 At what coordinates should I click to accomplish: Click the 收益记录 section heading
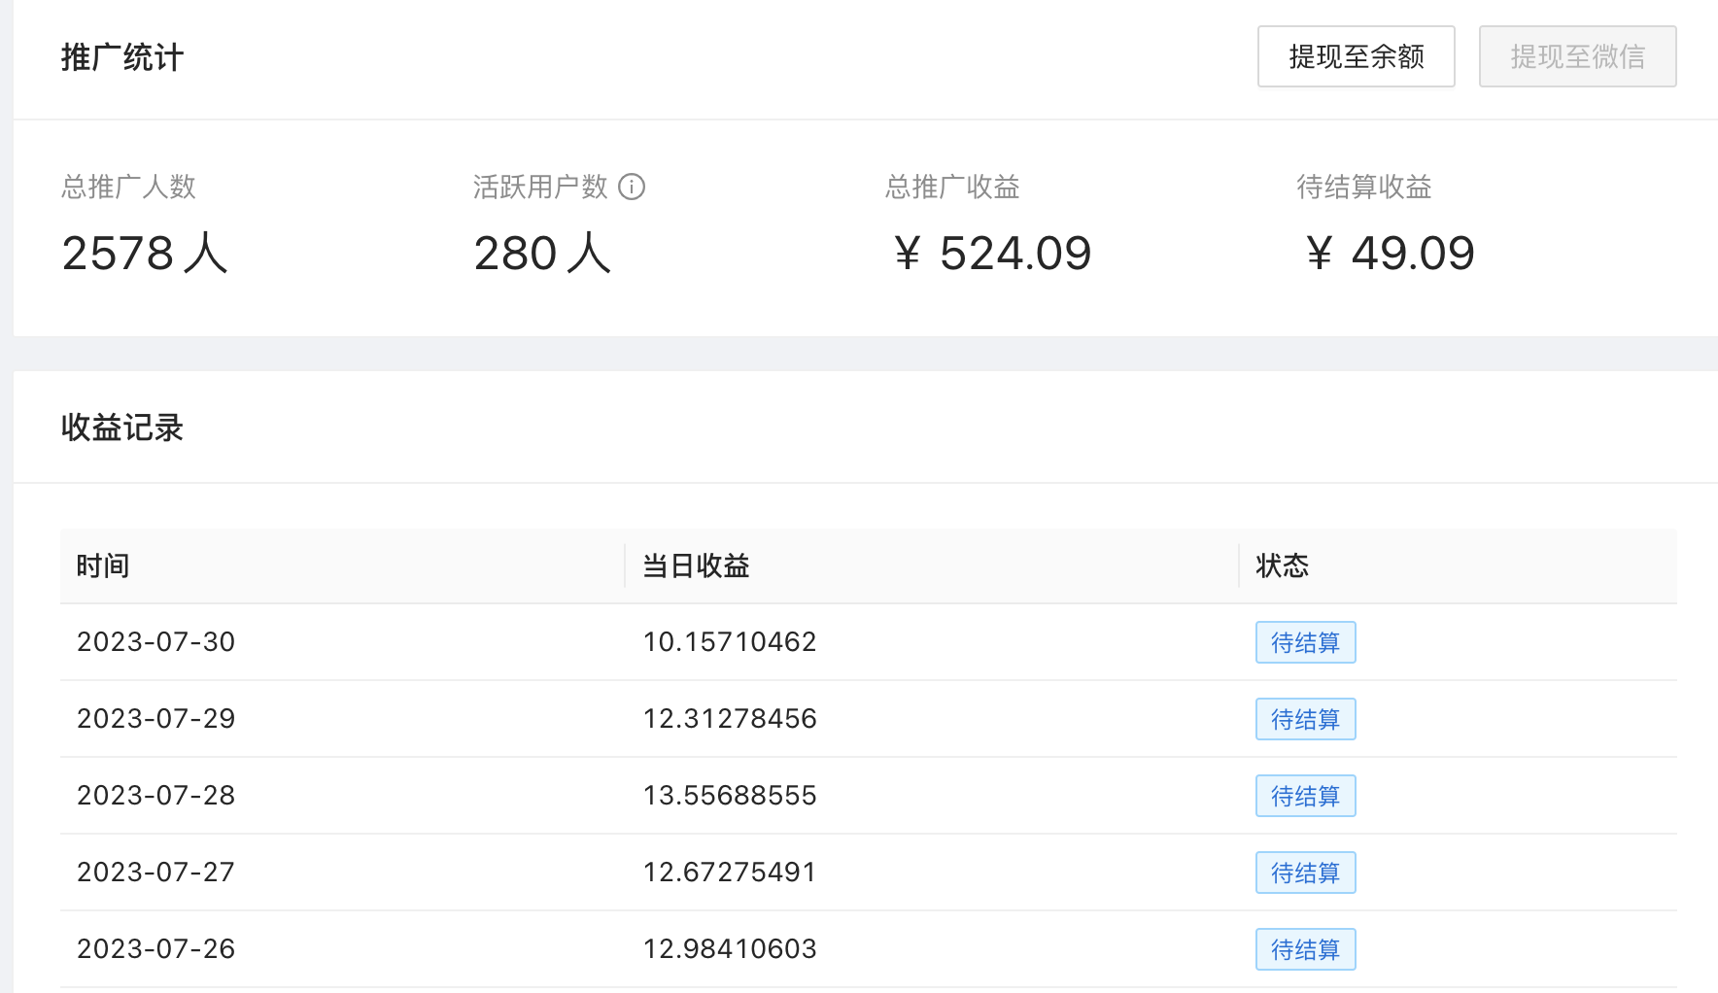point(121,428)
